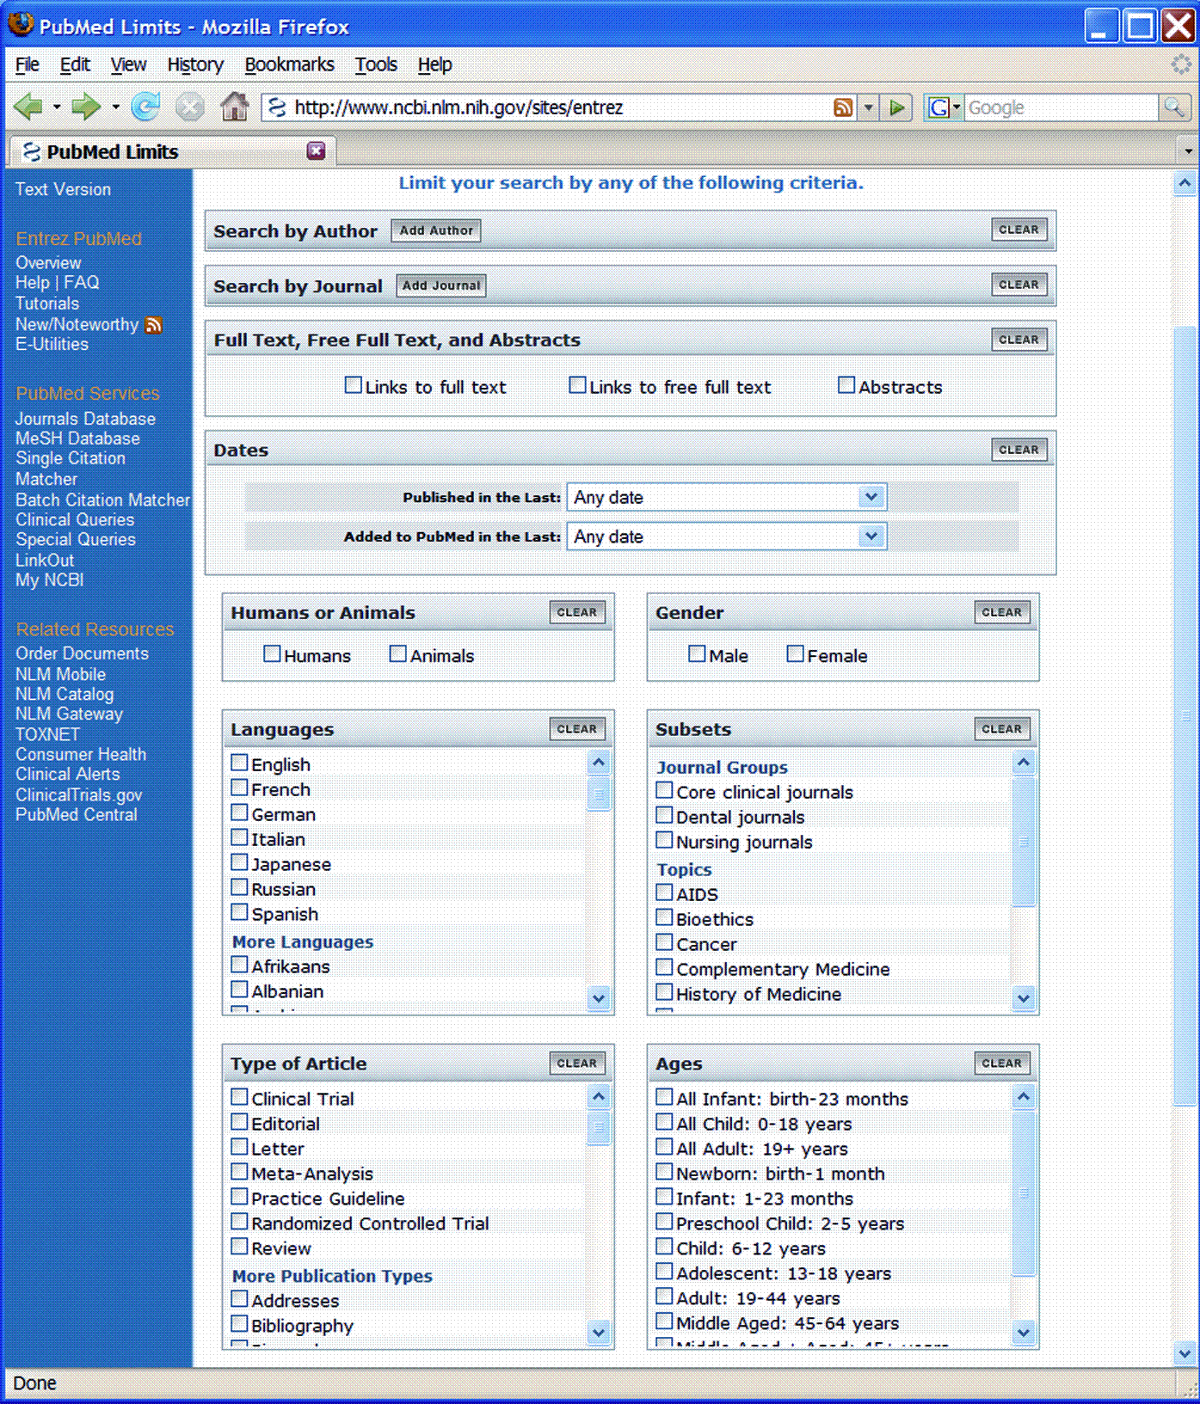
Task: Open the tab list dropdown arrow
Action: pos(1188,151)
